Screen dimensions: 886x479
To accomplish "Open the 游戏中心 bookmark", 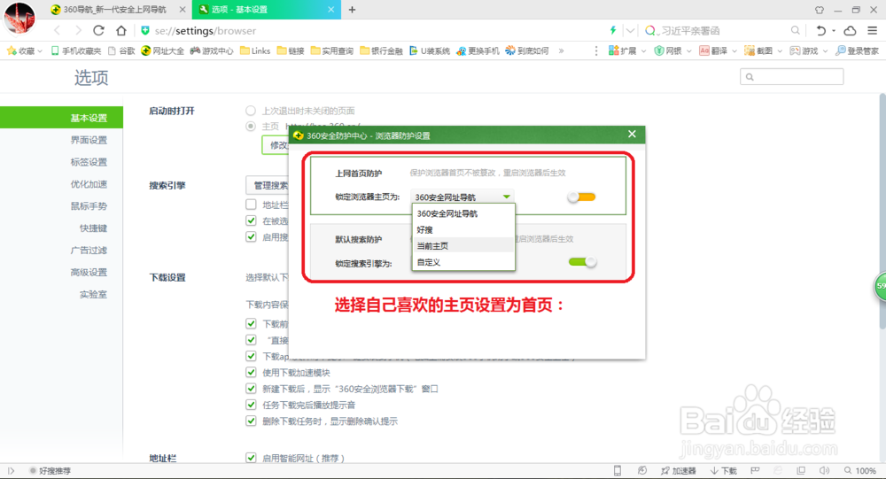I will click(x=212, y=50).
